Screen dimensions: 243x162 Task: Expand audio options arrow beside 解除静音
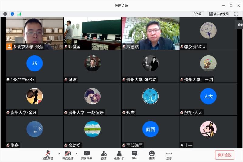point(59,153)
